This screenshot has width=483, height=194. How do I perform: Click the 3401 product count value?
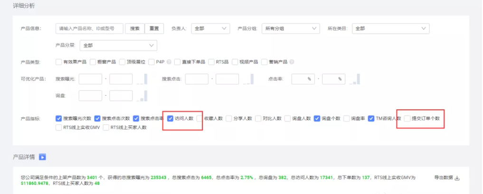point(93,178)
